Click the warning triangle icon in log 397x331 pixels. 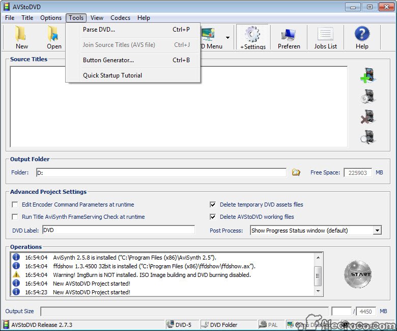(16, 274)
